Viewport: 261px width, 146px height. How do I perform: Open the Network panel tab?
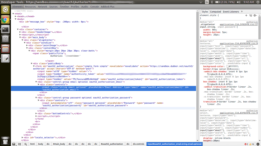(x=43, y=7)
